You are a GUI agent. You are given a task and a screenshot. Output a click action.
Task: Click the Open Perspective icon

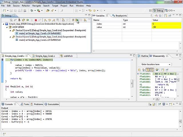tap(150, 11)
